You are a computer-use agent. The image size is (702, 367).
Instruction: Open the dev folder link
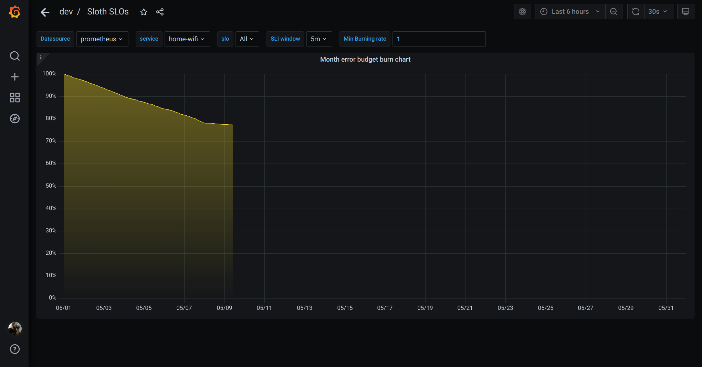(66, 12)
